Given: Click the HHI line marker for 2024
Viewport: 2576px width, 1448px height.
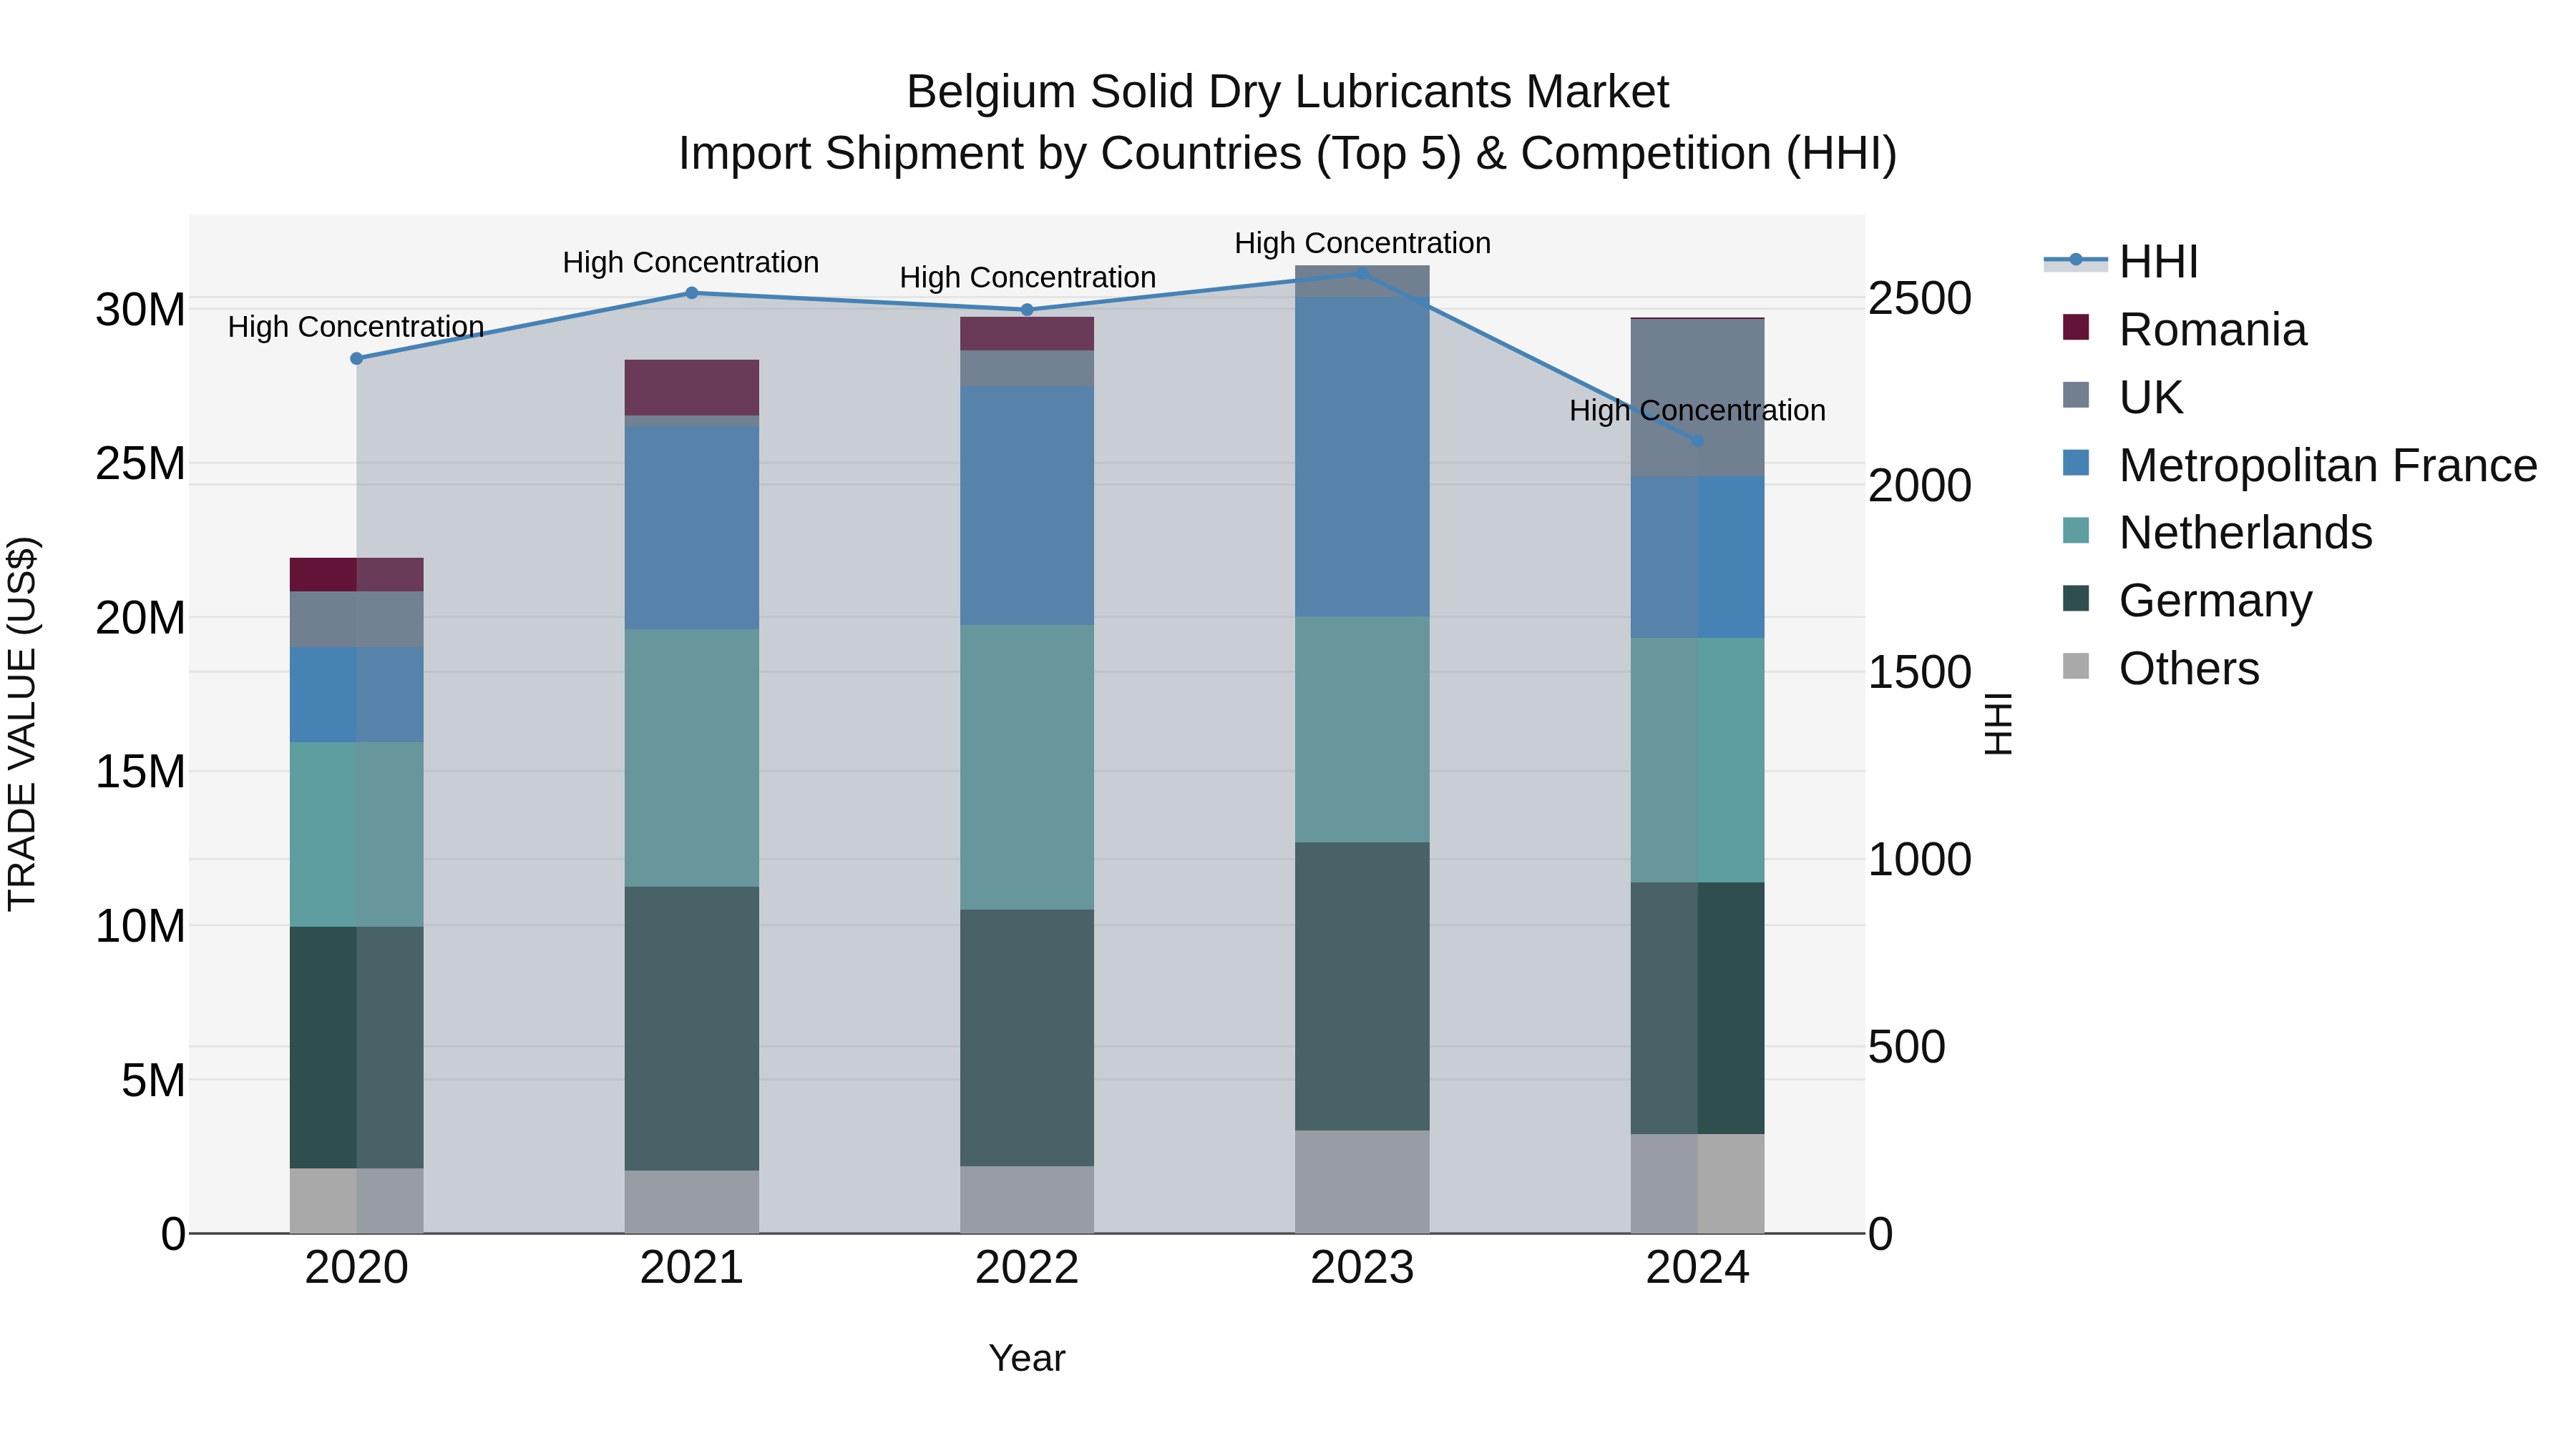Looking at the screenshot, I should 1697,440.
